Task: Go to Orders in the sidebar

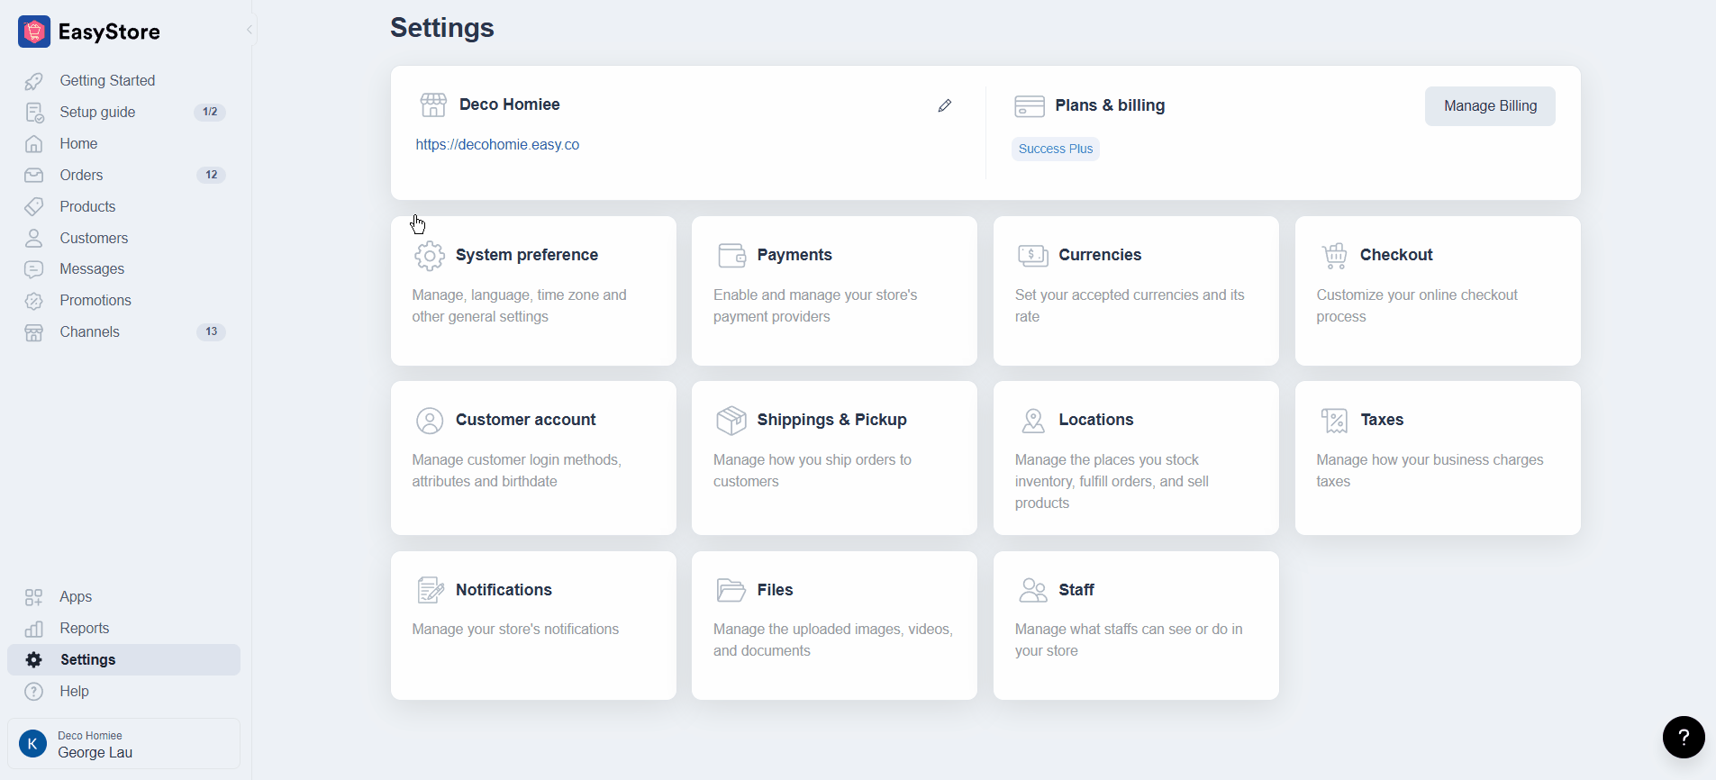Action: coord(81,175)
